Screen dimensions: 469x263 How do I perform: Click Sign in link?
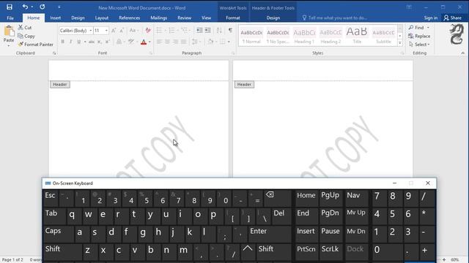[431, 18]
